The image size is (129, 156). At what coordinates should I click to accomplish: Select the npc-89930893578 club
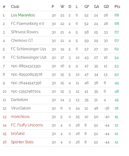(26, 75)
